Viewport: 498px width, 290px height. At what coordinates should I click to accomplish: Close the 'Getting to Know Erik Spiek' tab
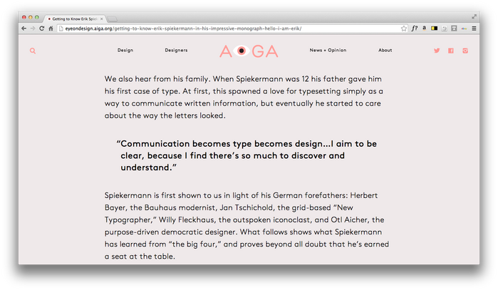(101, 19)
